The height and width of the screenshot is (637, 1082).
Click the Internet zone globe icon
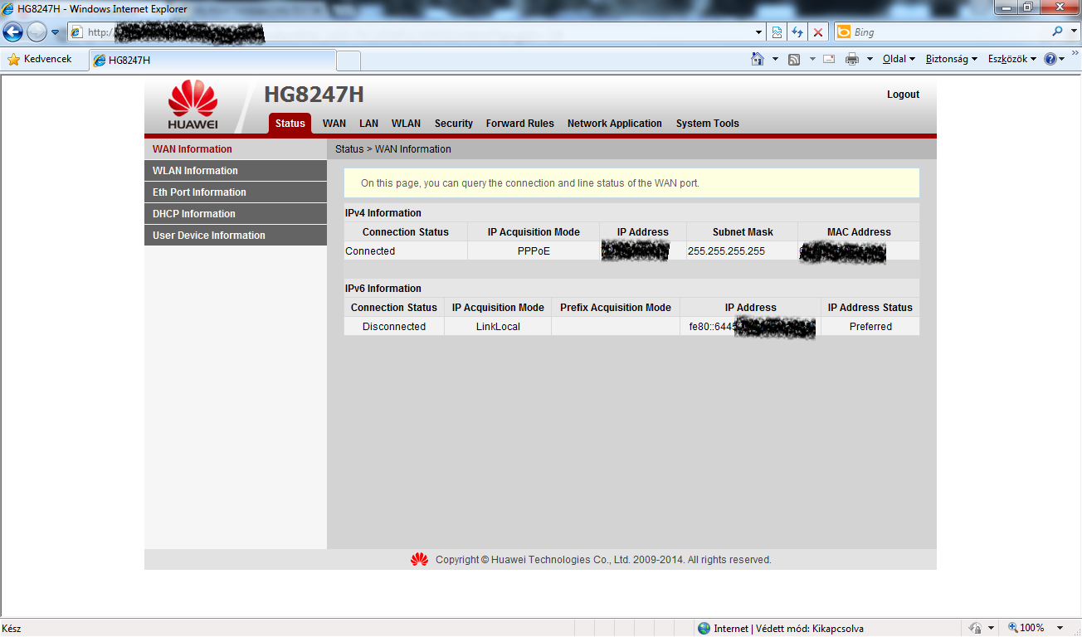click(x=704, y=629)
